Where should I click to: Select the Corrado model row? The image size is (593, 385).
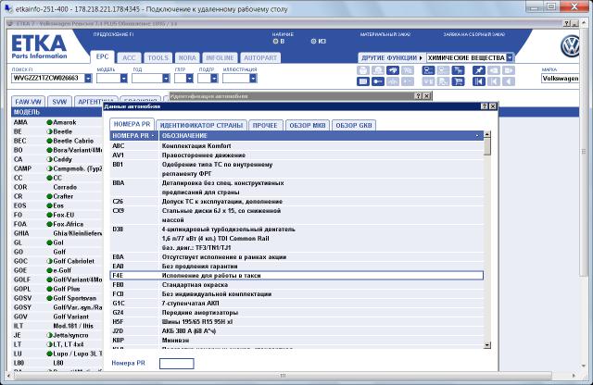coord(57,187)
